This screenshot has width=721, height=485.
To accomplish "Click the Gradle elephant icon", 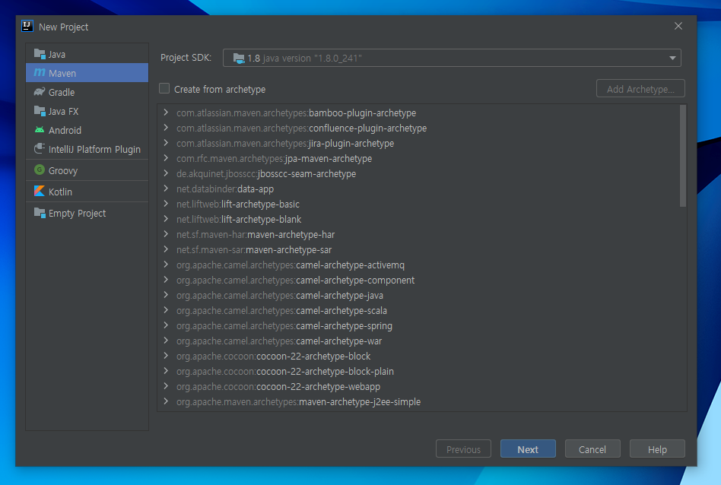I will coord(40,92).
